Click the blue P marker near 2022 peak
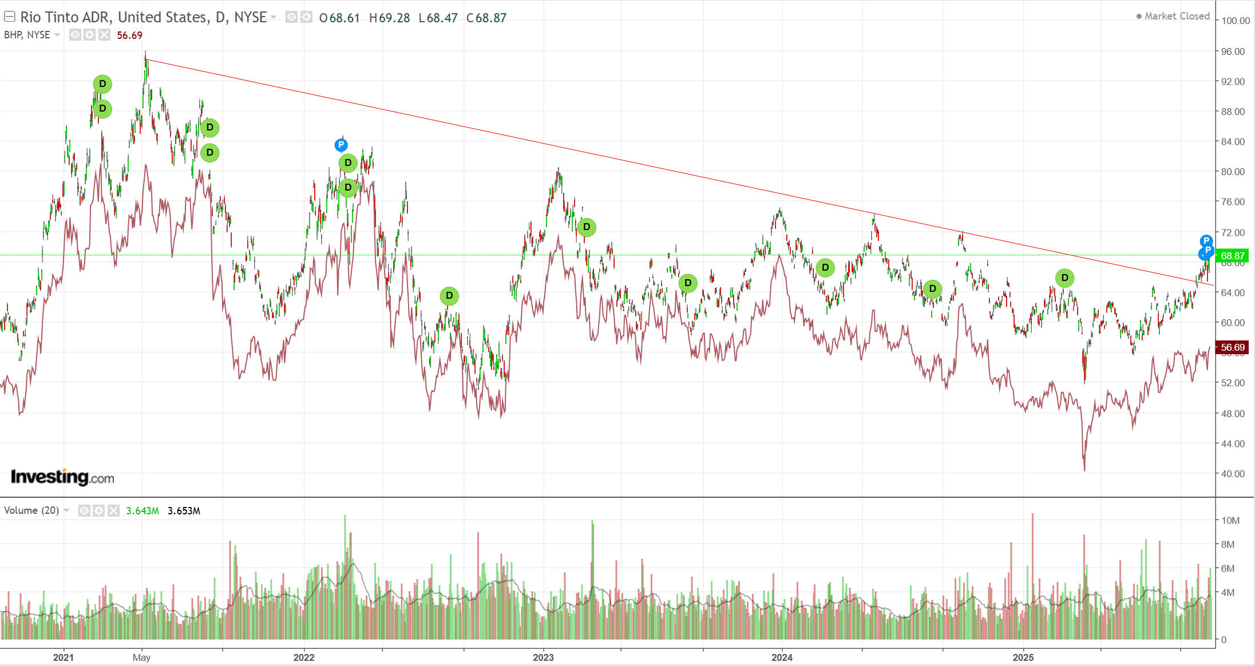 (x=341, y=145)
